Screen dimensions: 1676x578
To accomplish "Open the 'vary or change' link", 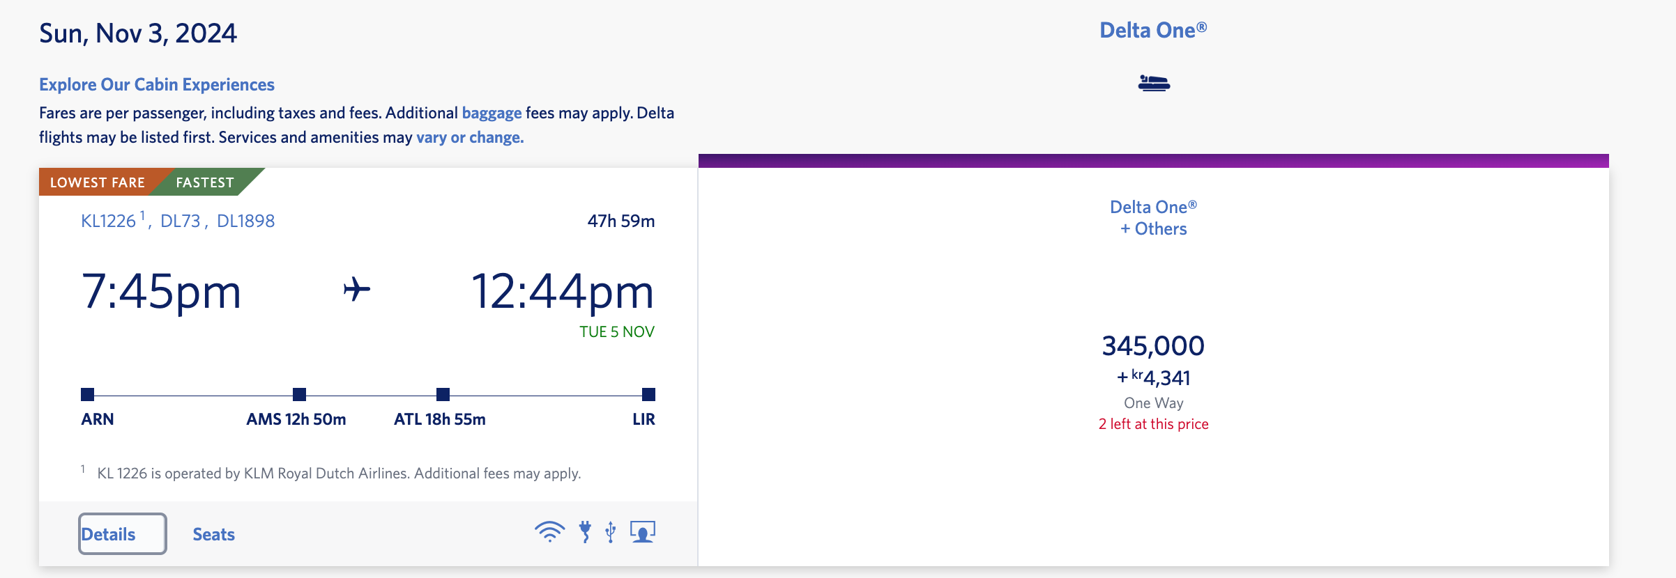I will [x=470, y=137].
